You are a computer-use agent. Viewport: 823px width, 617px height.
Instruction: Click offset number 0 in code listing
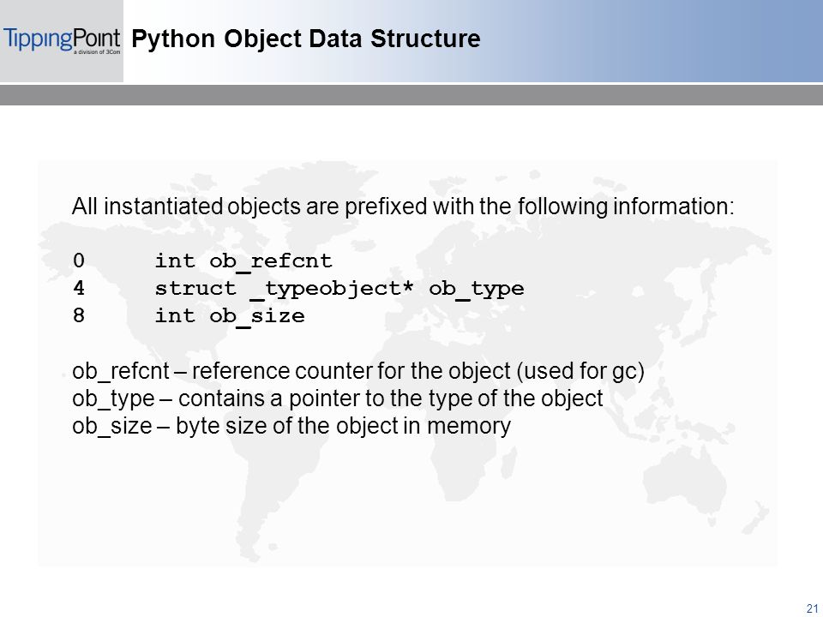point(79,261)
